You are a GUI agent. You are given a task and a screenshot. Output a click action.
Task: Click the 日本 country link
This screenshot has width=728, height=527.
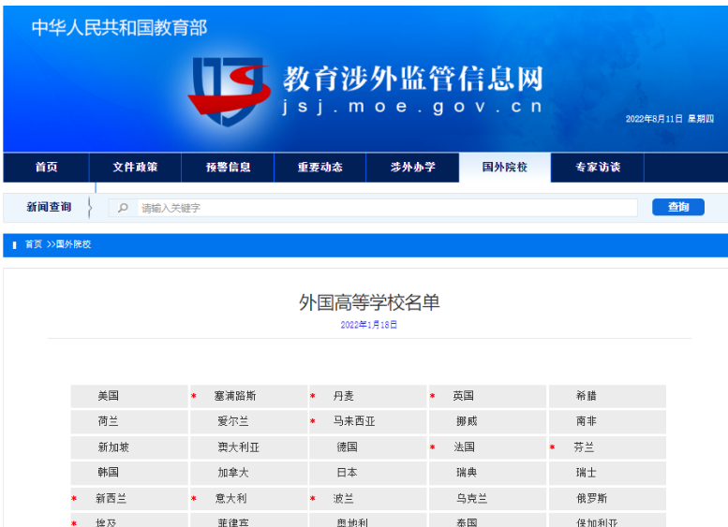[347, 473]
